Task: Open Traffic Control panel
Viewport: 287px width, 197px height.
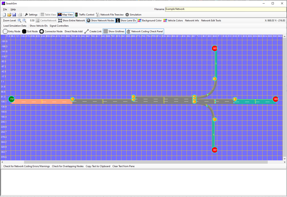Action: 85,15
